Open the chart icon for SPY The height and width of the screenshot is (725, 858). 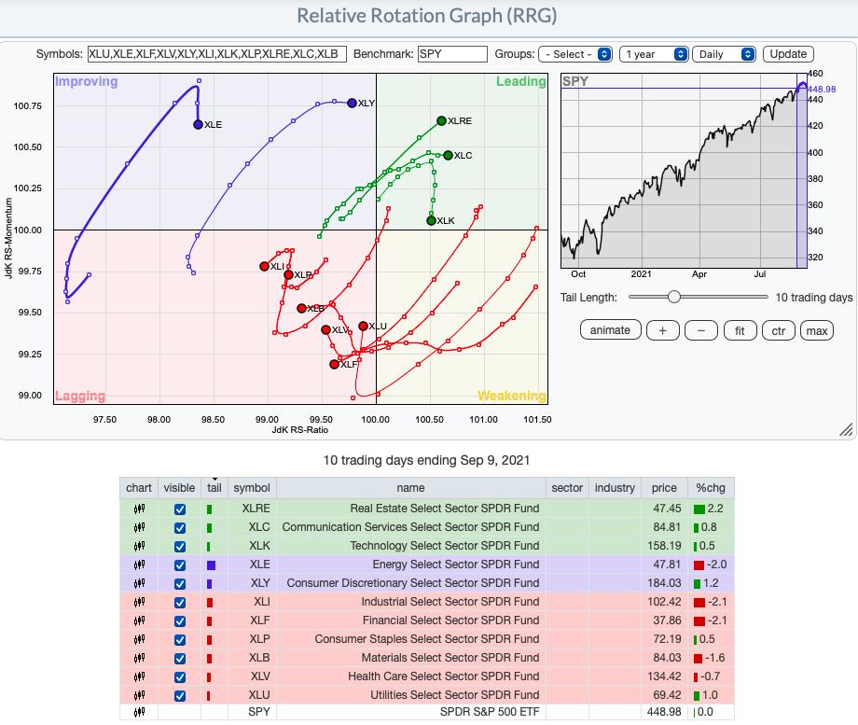pyautogui.click(x=139, y=712)
